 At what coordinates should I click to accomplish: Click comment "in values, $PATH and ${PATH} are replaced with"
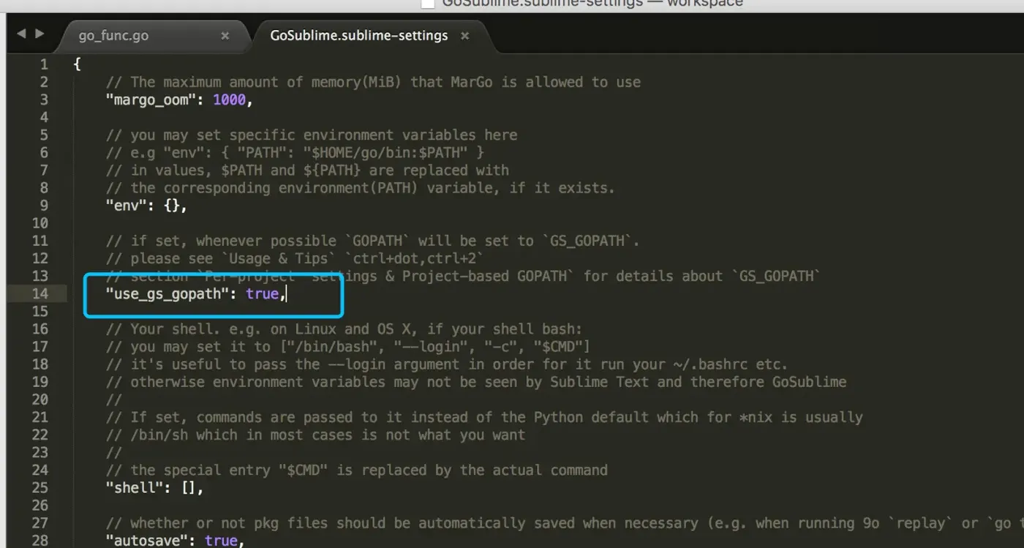(307, 170)
